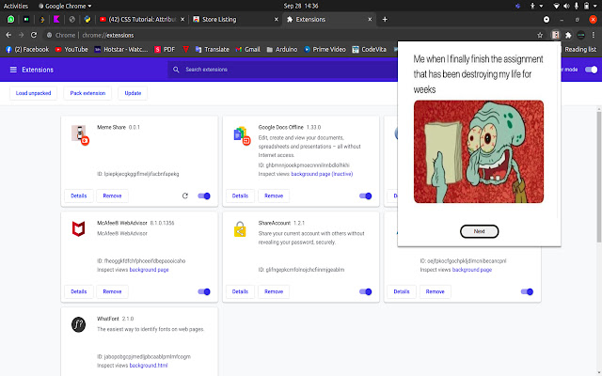Open the Extensions hamburger main menu
Viewport: 602px width, 376px height.
pyautogui.click(x=13, y=70)
